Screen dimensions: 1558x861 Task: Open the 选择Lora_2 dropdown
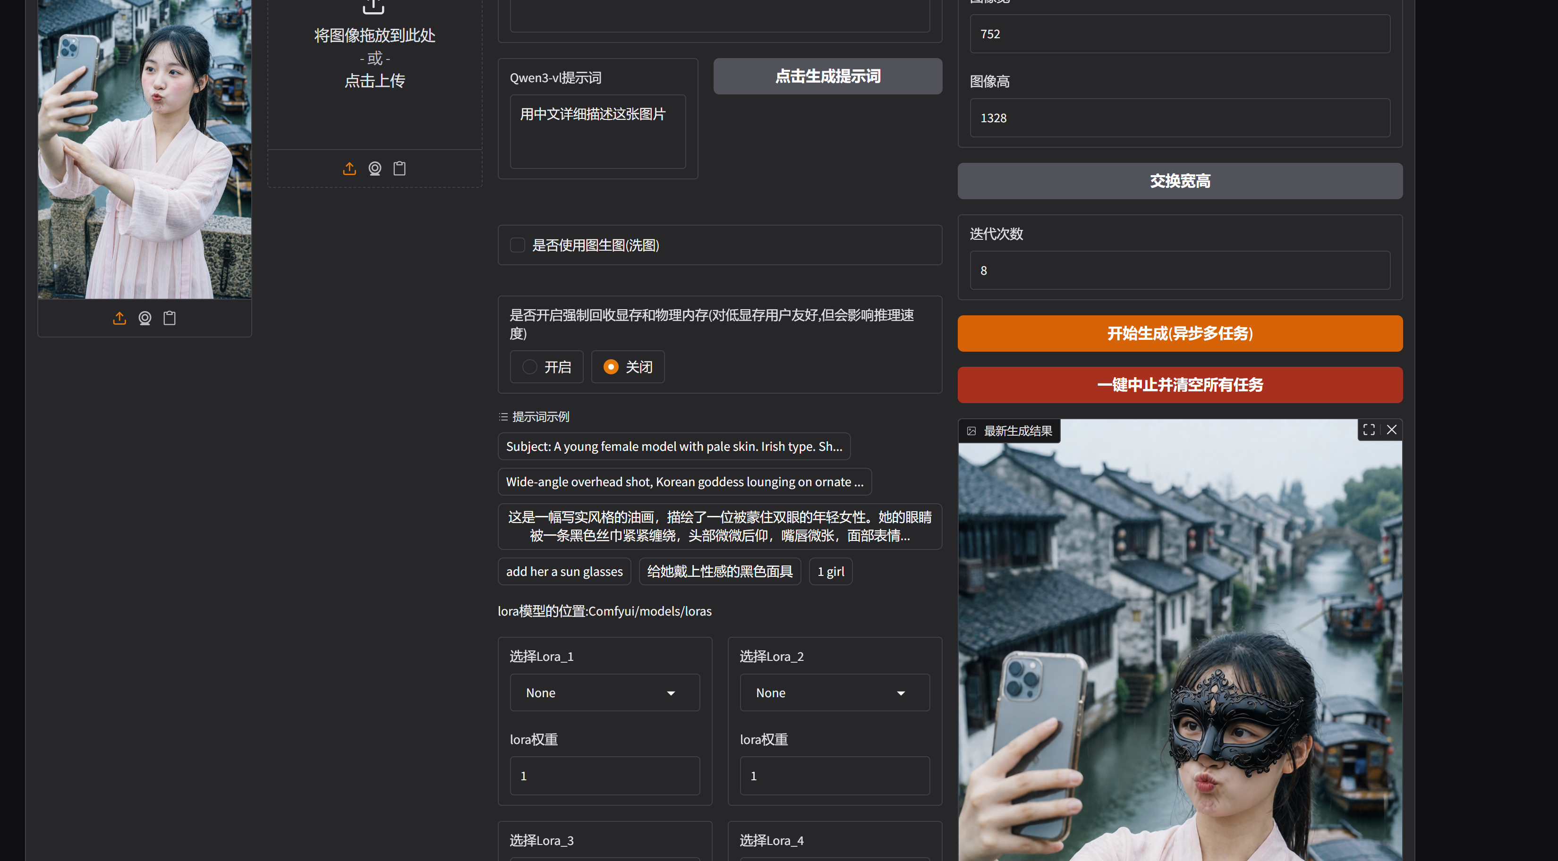click(x=835, y=693)
